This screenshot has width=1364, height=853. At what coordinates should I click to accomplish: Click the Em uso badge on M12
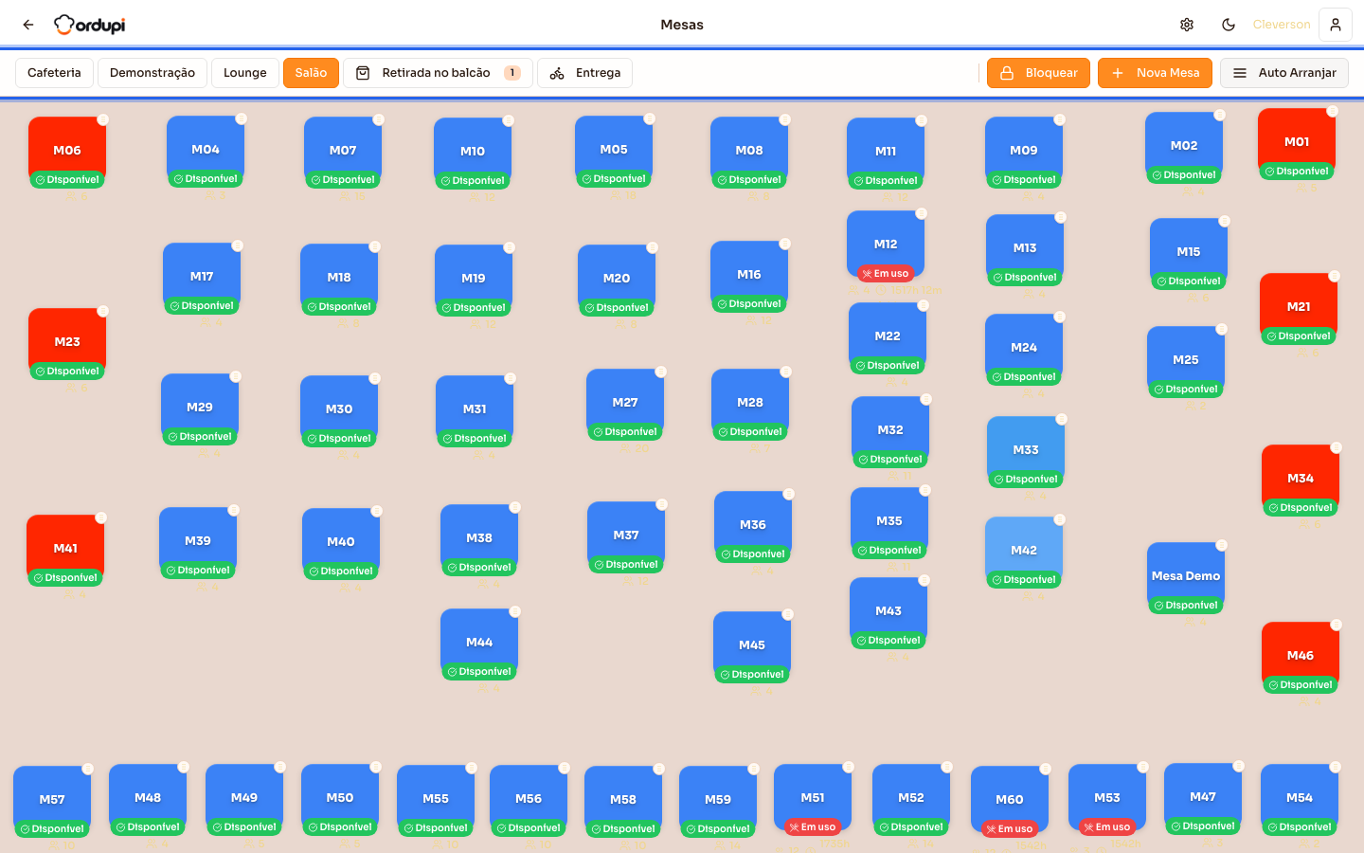point(886,274)
